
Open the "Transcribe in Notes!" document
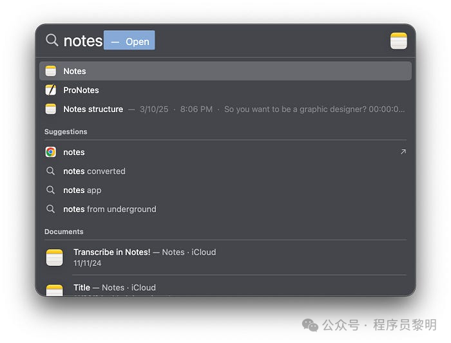225,257
